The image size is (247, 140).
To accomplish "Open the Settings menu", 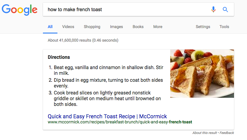I will pyautogui.click(x=203, y=27).
